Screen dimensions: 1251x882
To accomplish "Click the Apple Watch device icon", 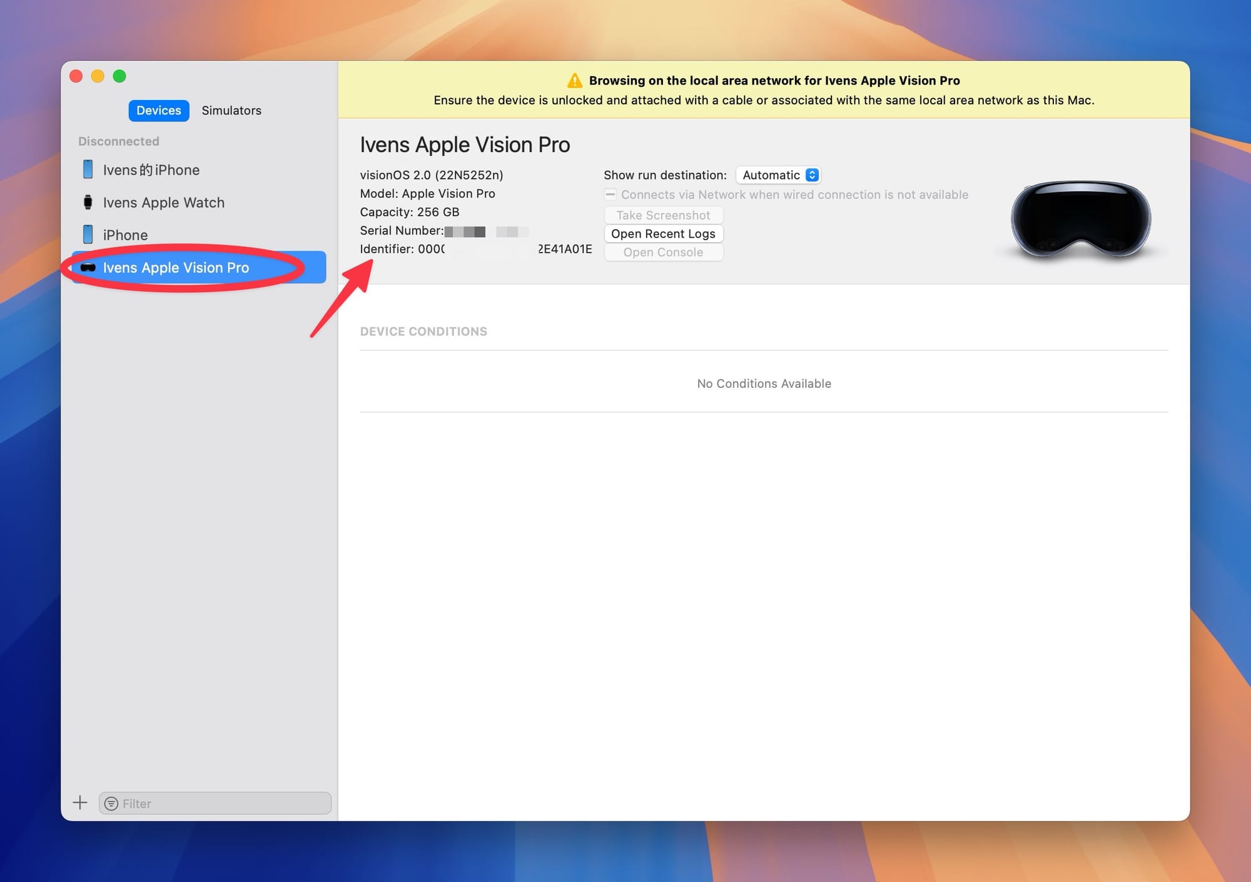I will (88, 202).
